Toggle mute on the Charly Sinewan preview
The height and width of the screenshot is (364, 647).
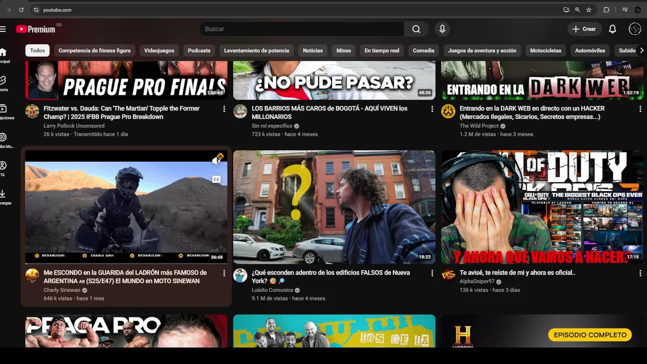216,160
